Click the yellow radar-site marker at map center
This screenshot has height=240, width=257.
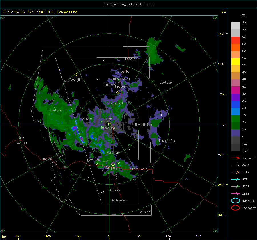[x=109, y=124]
